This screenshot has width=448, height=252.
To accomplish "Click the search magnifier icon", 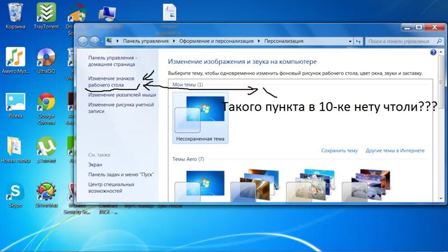I will pos(439,41).
